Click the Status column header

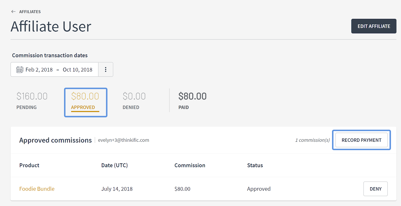255,165
